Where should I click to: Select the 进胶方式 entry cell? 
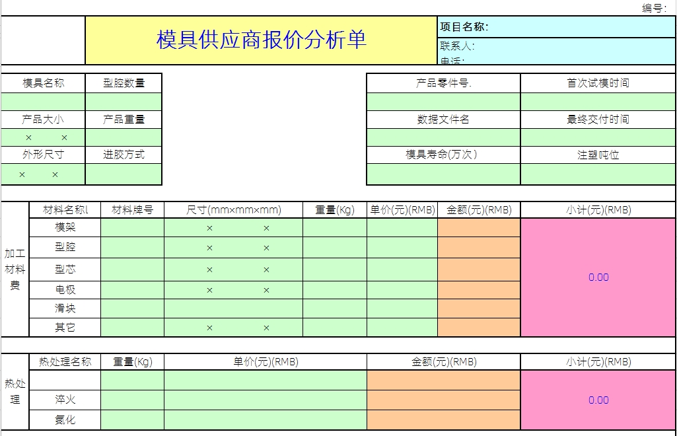(x=124, y=172)
